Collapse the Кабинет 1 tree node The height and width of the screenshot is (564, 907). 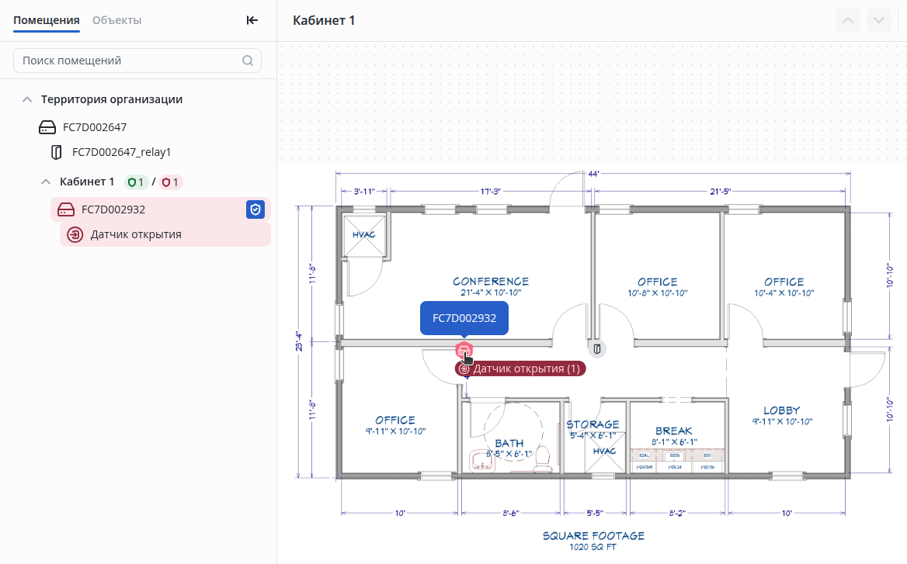click(x=46, y=182)
